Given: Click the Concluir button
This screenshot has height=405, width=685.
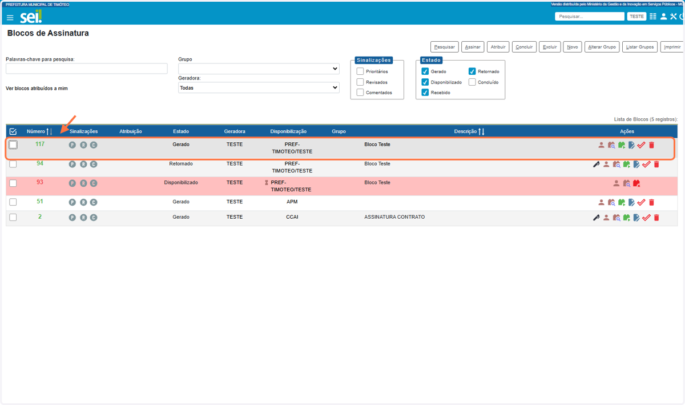Looking at the screenshot, I should click(524, 47).
